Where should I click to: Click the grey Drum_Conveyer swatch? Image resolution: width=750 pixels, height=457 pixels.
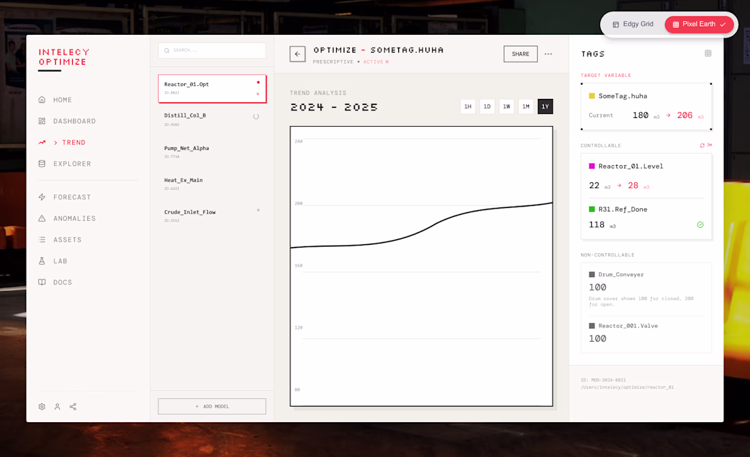(592, 275)
